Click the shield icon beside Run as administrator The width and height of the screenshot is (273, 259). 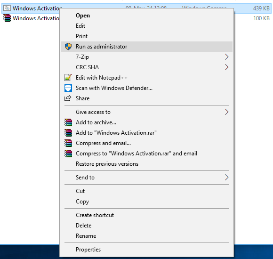68,47
